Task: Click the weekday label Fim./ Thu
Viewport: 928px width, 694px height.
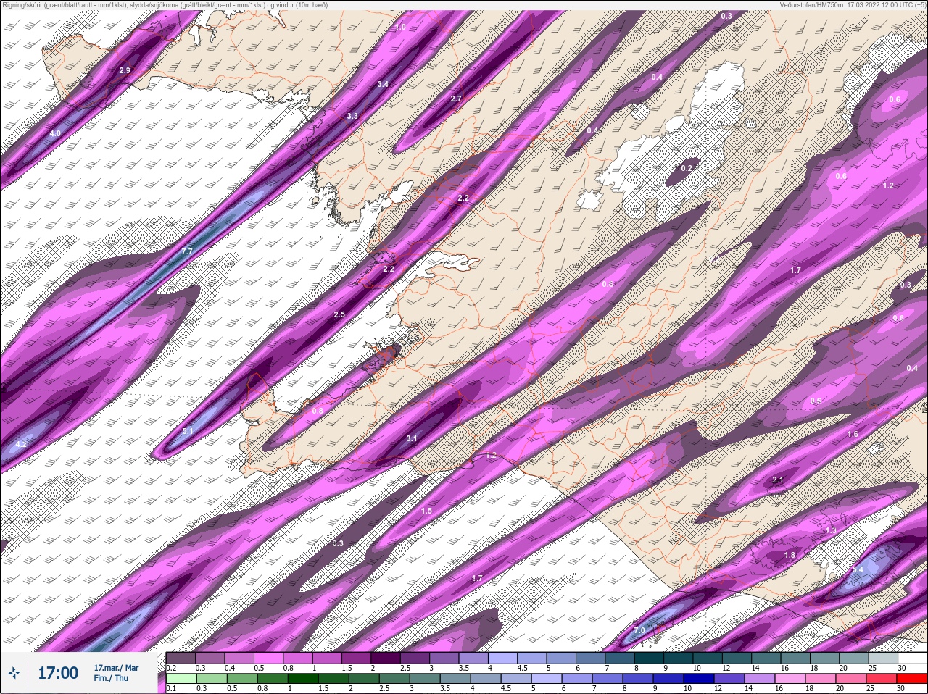Action: click(x=111, y=678)
